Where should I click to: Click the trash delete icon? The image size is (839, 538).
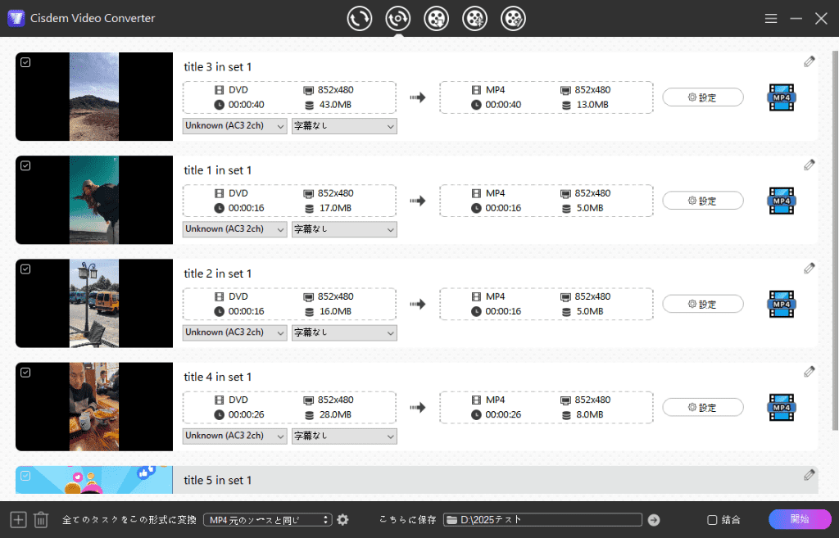click(x=41, y=520)
